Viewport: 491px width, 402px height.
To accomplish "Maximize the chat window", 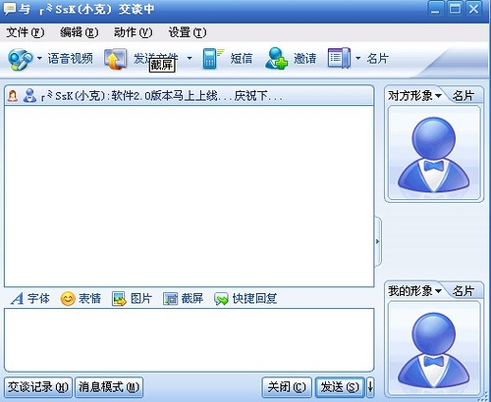I will coord(455,9).
